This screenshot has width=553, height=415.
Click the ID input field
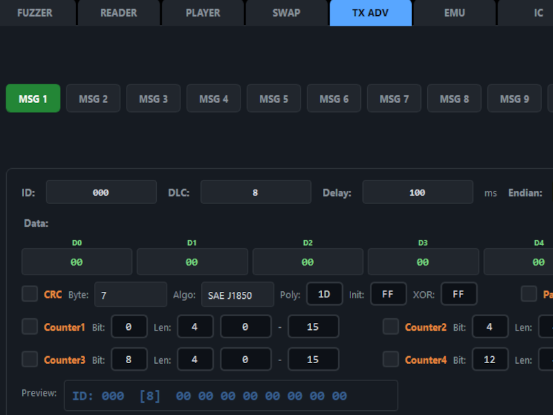[101, 192]
